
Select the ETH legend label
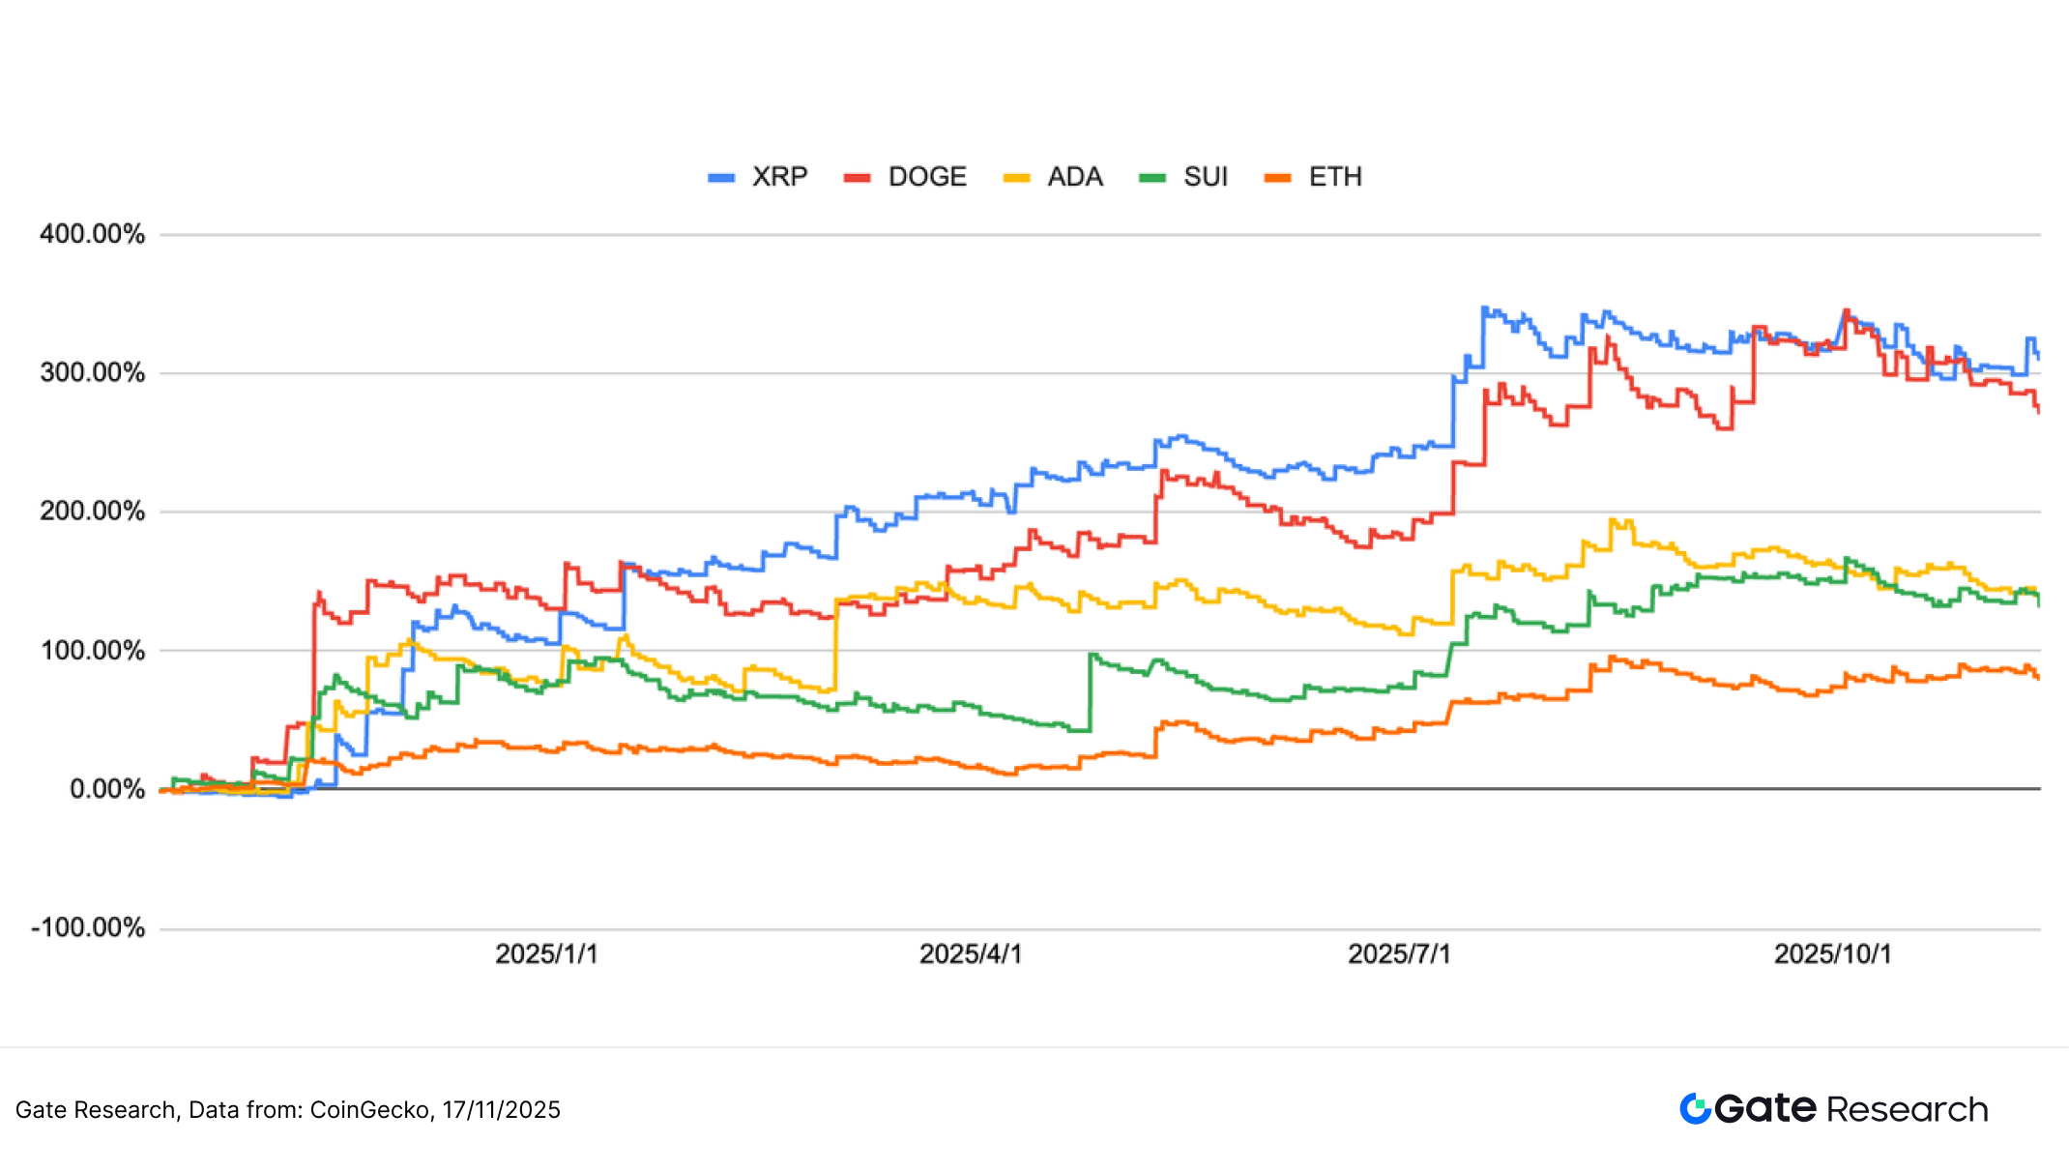click(1335, 177)
